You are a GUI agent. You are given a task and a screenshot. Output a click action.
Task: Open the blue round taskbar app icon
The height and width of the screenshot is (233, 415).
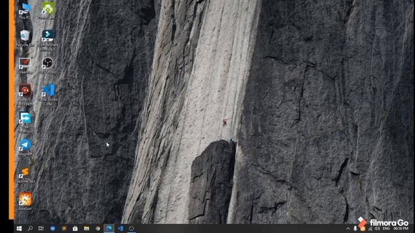[53, 228]
